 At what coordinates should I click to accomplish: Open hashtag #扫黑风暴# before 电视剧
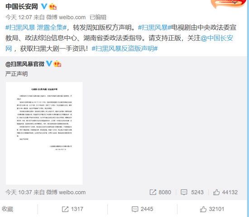[154, 28]
